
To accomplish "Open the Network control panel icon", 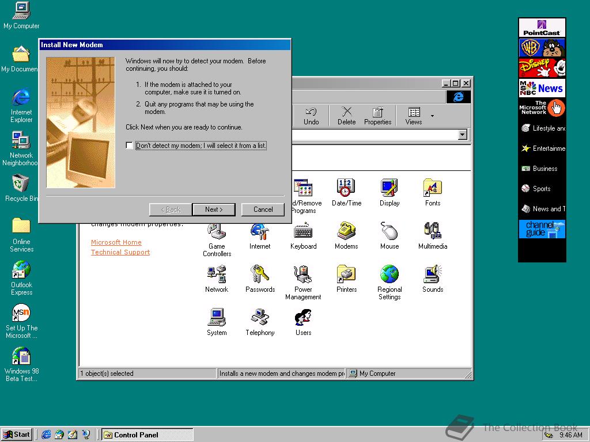I will click(x=217, y=279).
